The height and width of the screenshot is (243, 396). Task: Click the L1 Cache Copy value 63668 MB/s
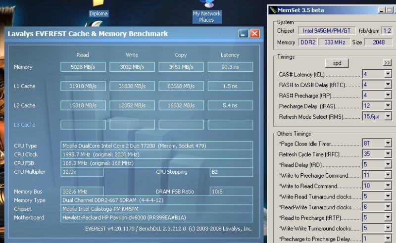tap(181, 86)
